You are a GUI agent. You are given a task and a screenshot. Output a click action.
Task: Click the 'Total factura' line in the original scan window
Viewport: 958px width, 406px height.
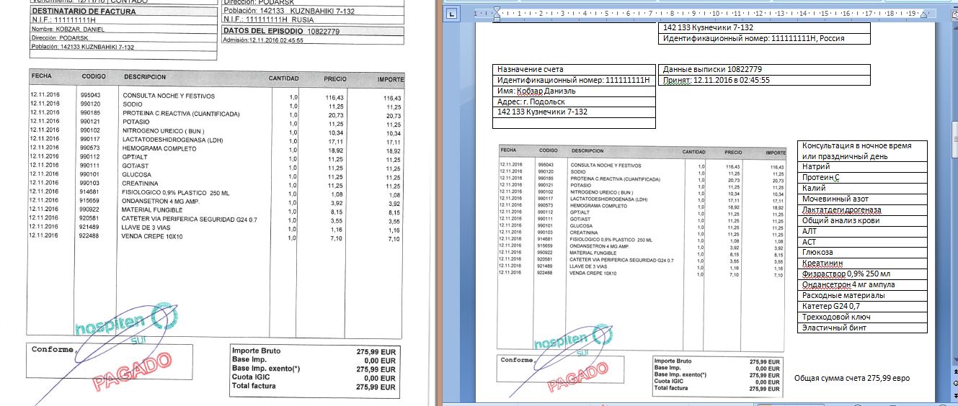[x=314, y=387]
